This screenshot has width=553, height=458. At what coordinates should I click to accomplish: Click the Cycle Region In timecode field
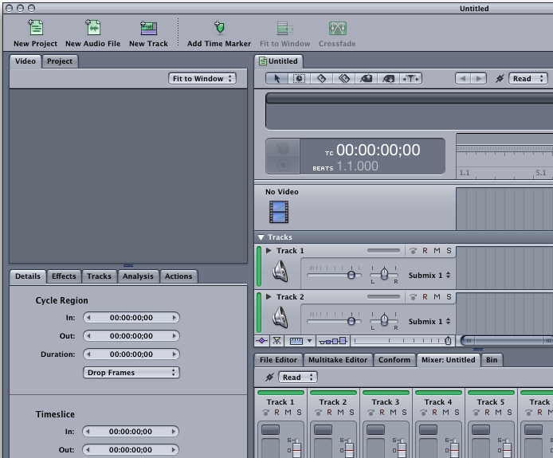click(131, 318)
